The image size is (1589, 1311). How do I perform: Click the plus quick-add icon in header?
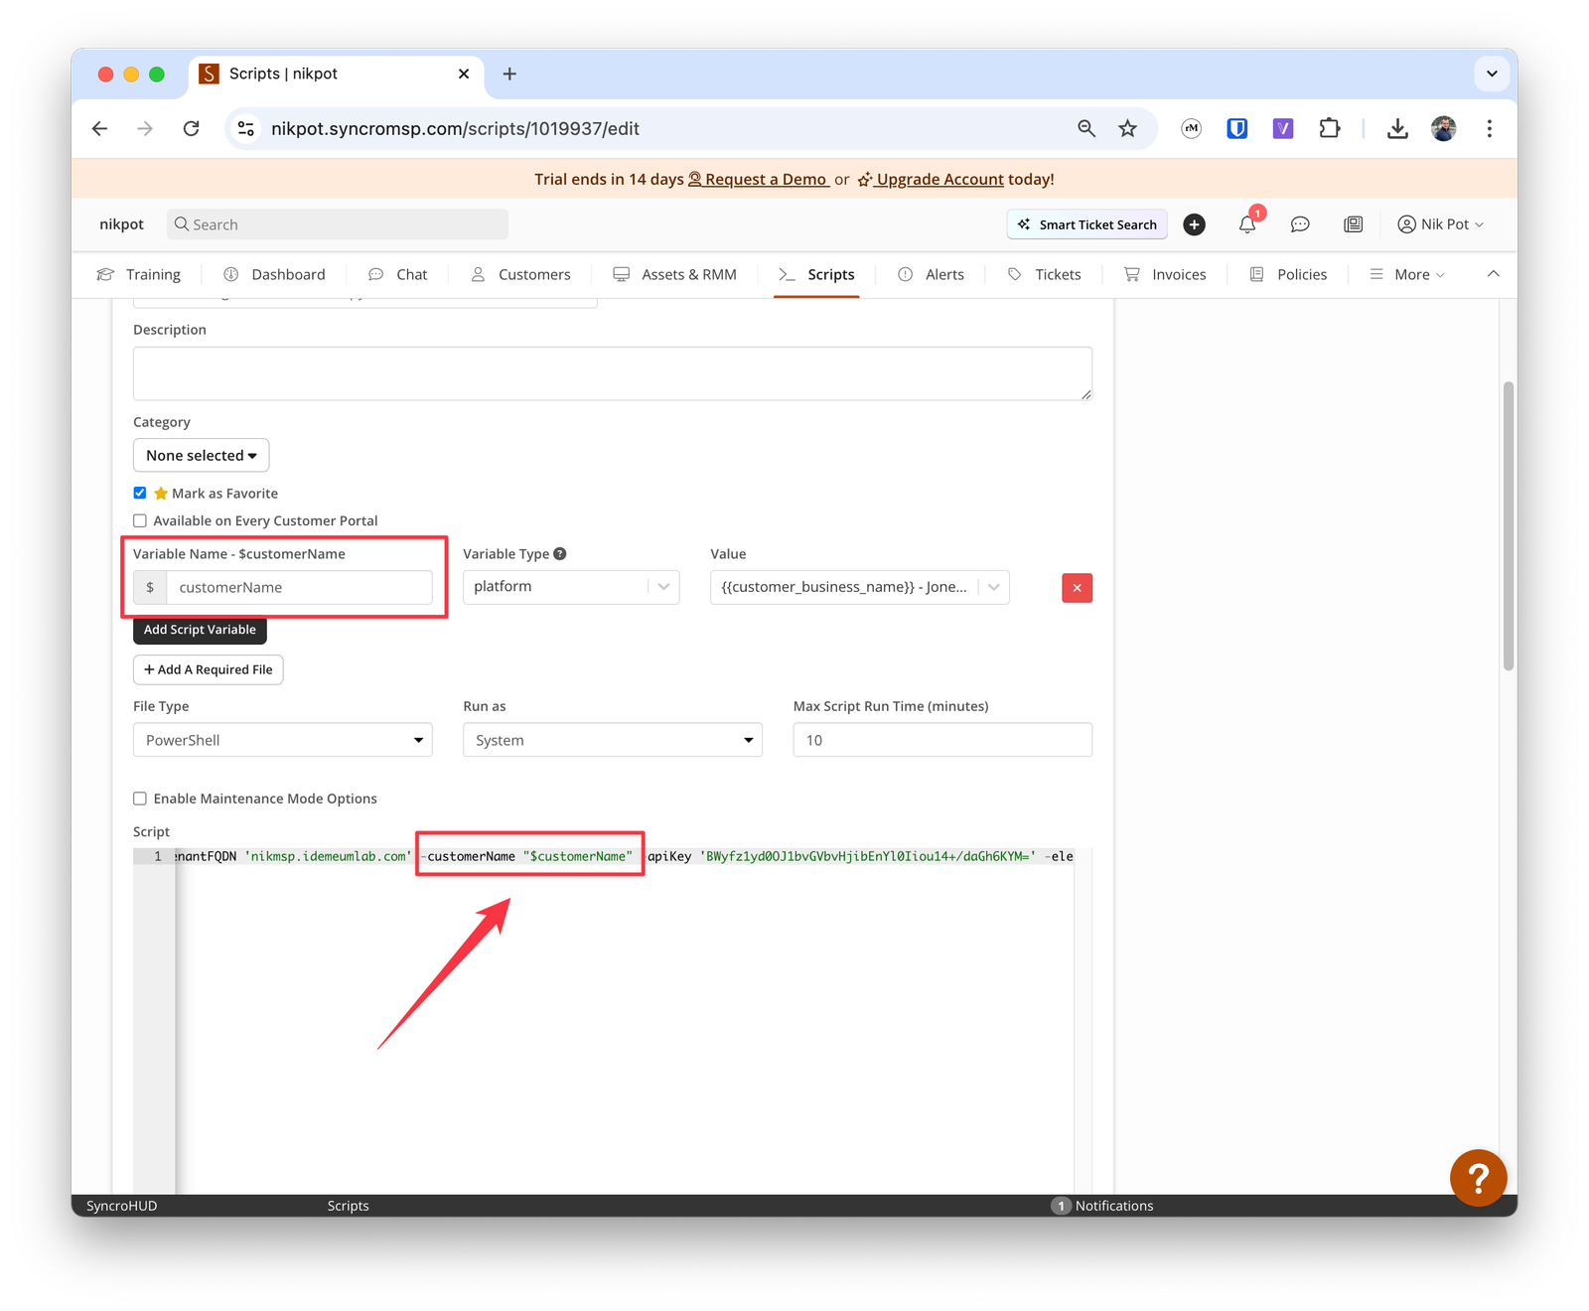tap(1195, 224)
